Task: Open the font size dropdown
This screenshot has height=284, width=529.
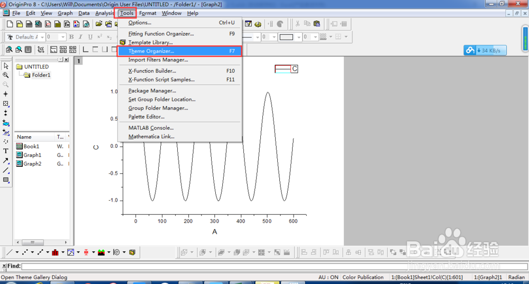Action: click(63, 37)
